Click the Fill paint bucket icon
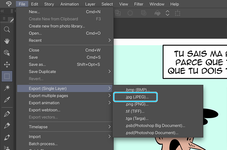This screenshot has width=227, height=150. click(x=157, y=13)
